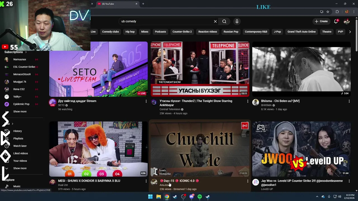Image resolution: width=358 pixels, height=201 pixels.
Task: Play Bhiisma black-and-white music video thumbnail
Action: click(302, 69)
